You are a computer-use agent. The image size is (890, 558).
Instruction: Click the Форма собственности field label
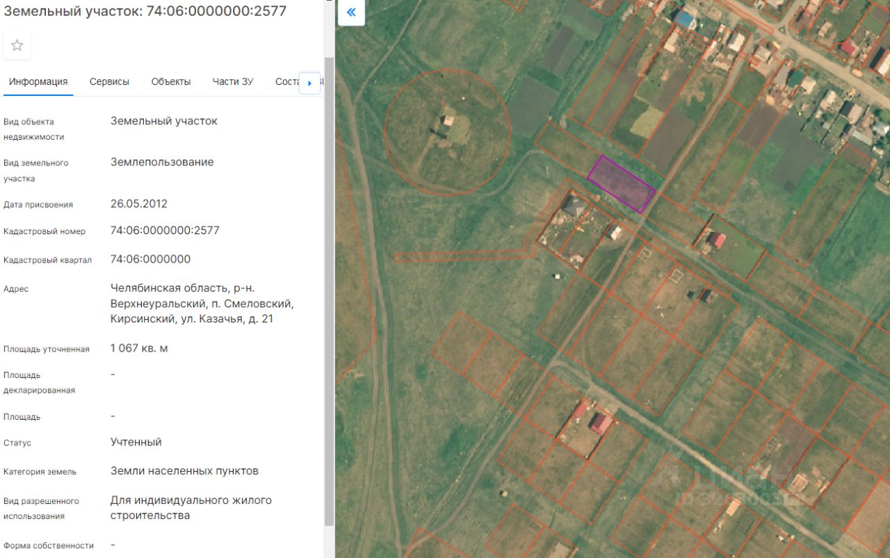[49, 545]
